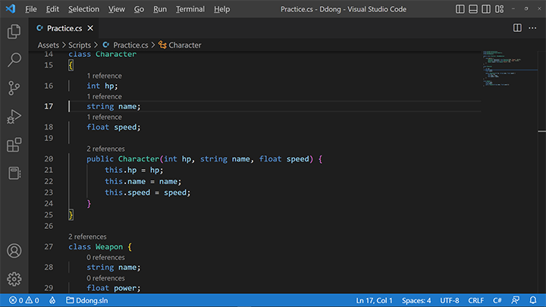
Task: Open the Go menu
Action: [139, 9]
